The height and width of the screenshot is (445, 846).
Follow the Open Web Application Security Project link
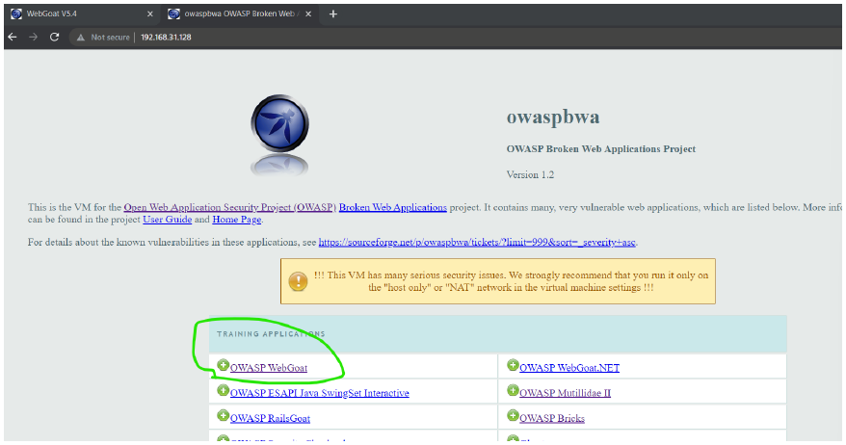[x=230, y=207]
